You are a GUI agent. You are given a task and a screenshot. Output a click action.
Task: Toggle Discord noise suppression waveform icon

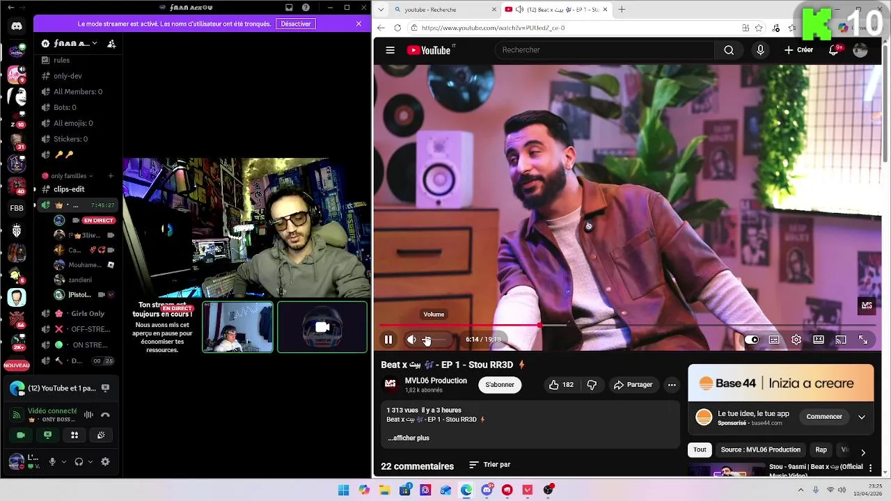(88, 415)
